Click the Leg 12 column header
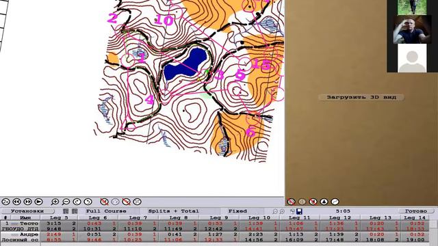The height and width of the screenshot is (246, 438). tap(340, 217)
